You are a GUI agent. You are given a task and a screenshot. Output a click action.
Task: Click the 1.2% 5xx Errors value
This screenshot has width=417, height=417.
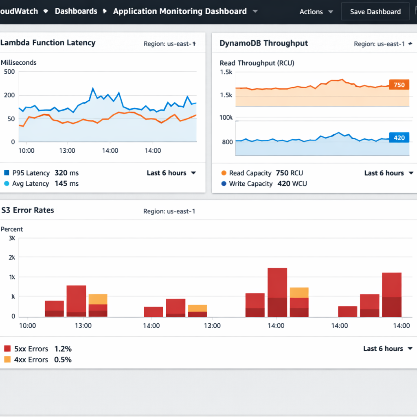pos(63,349)
